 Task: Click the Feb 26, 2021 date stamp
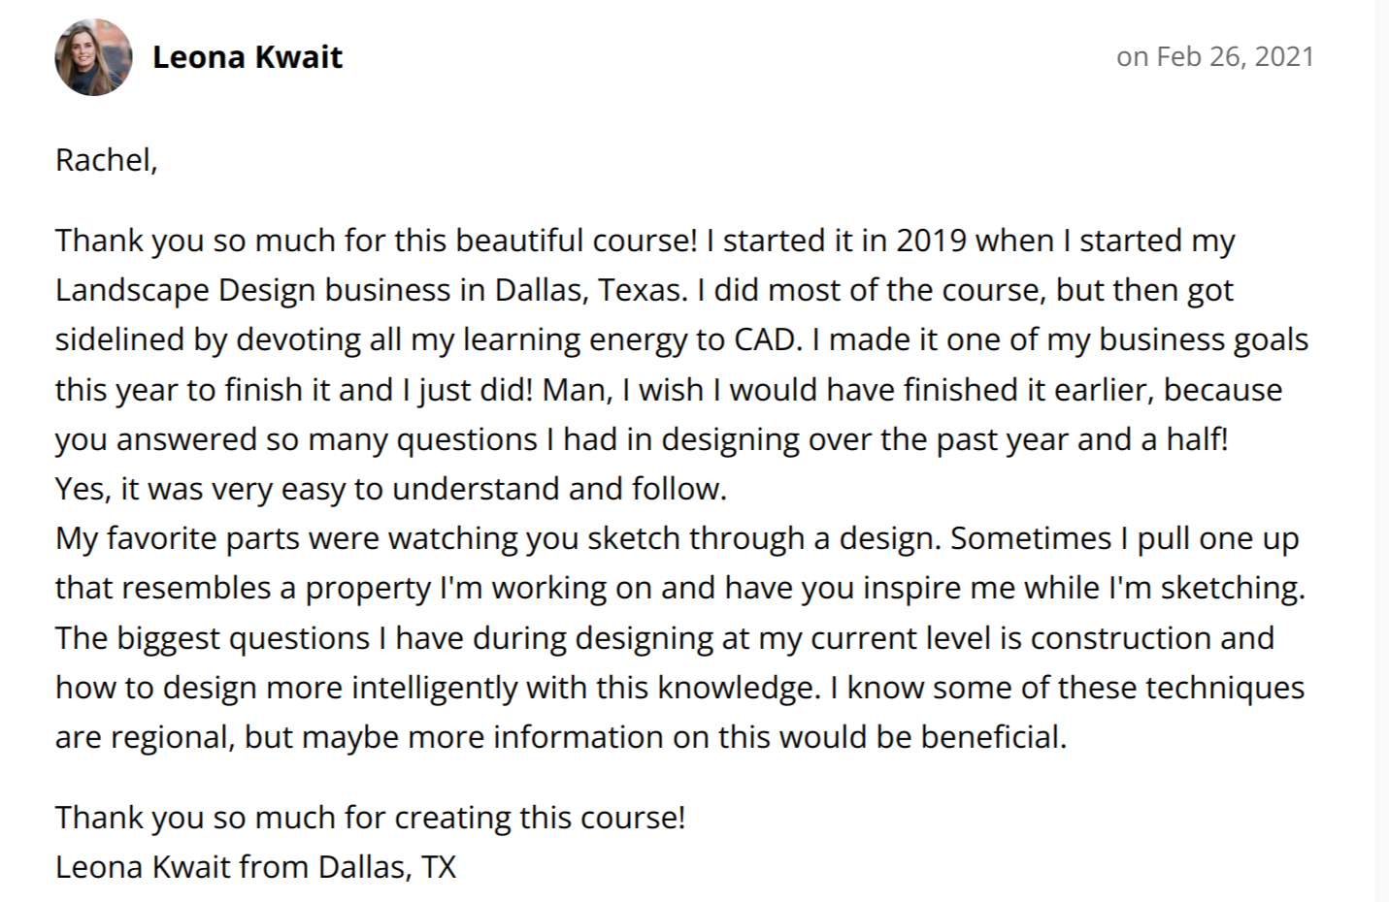coord(1215,56)
